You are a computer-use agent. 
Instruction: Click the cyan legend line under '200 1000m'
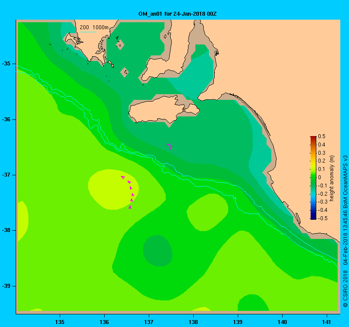[x=88, y=32]
